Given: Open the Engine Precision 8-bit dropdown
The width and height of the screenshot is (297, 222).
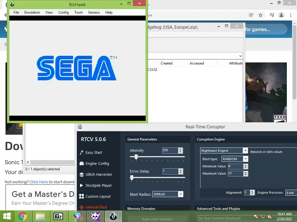Looking at the screenshot, I should tap(291, 193).
